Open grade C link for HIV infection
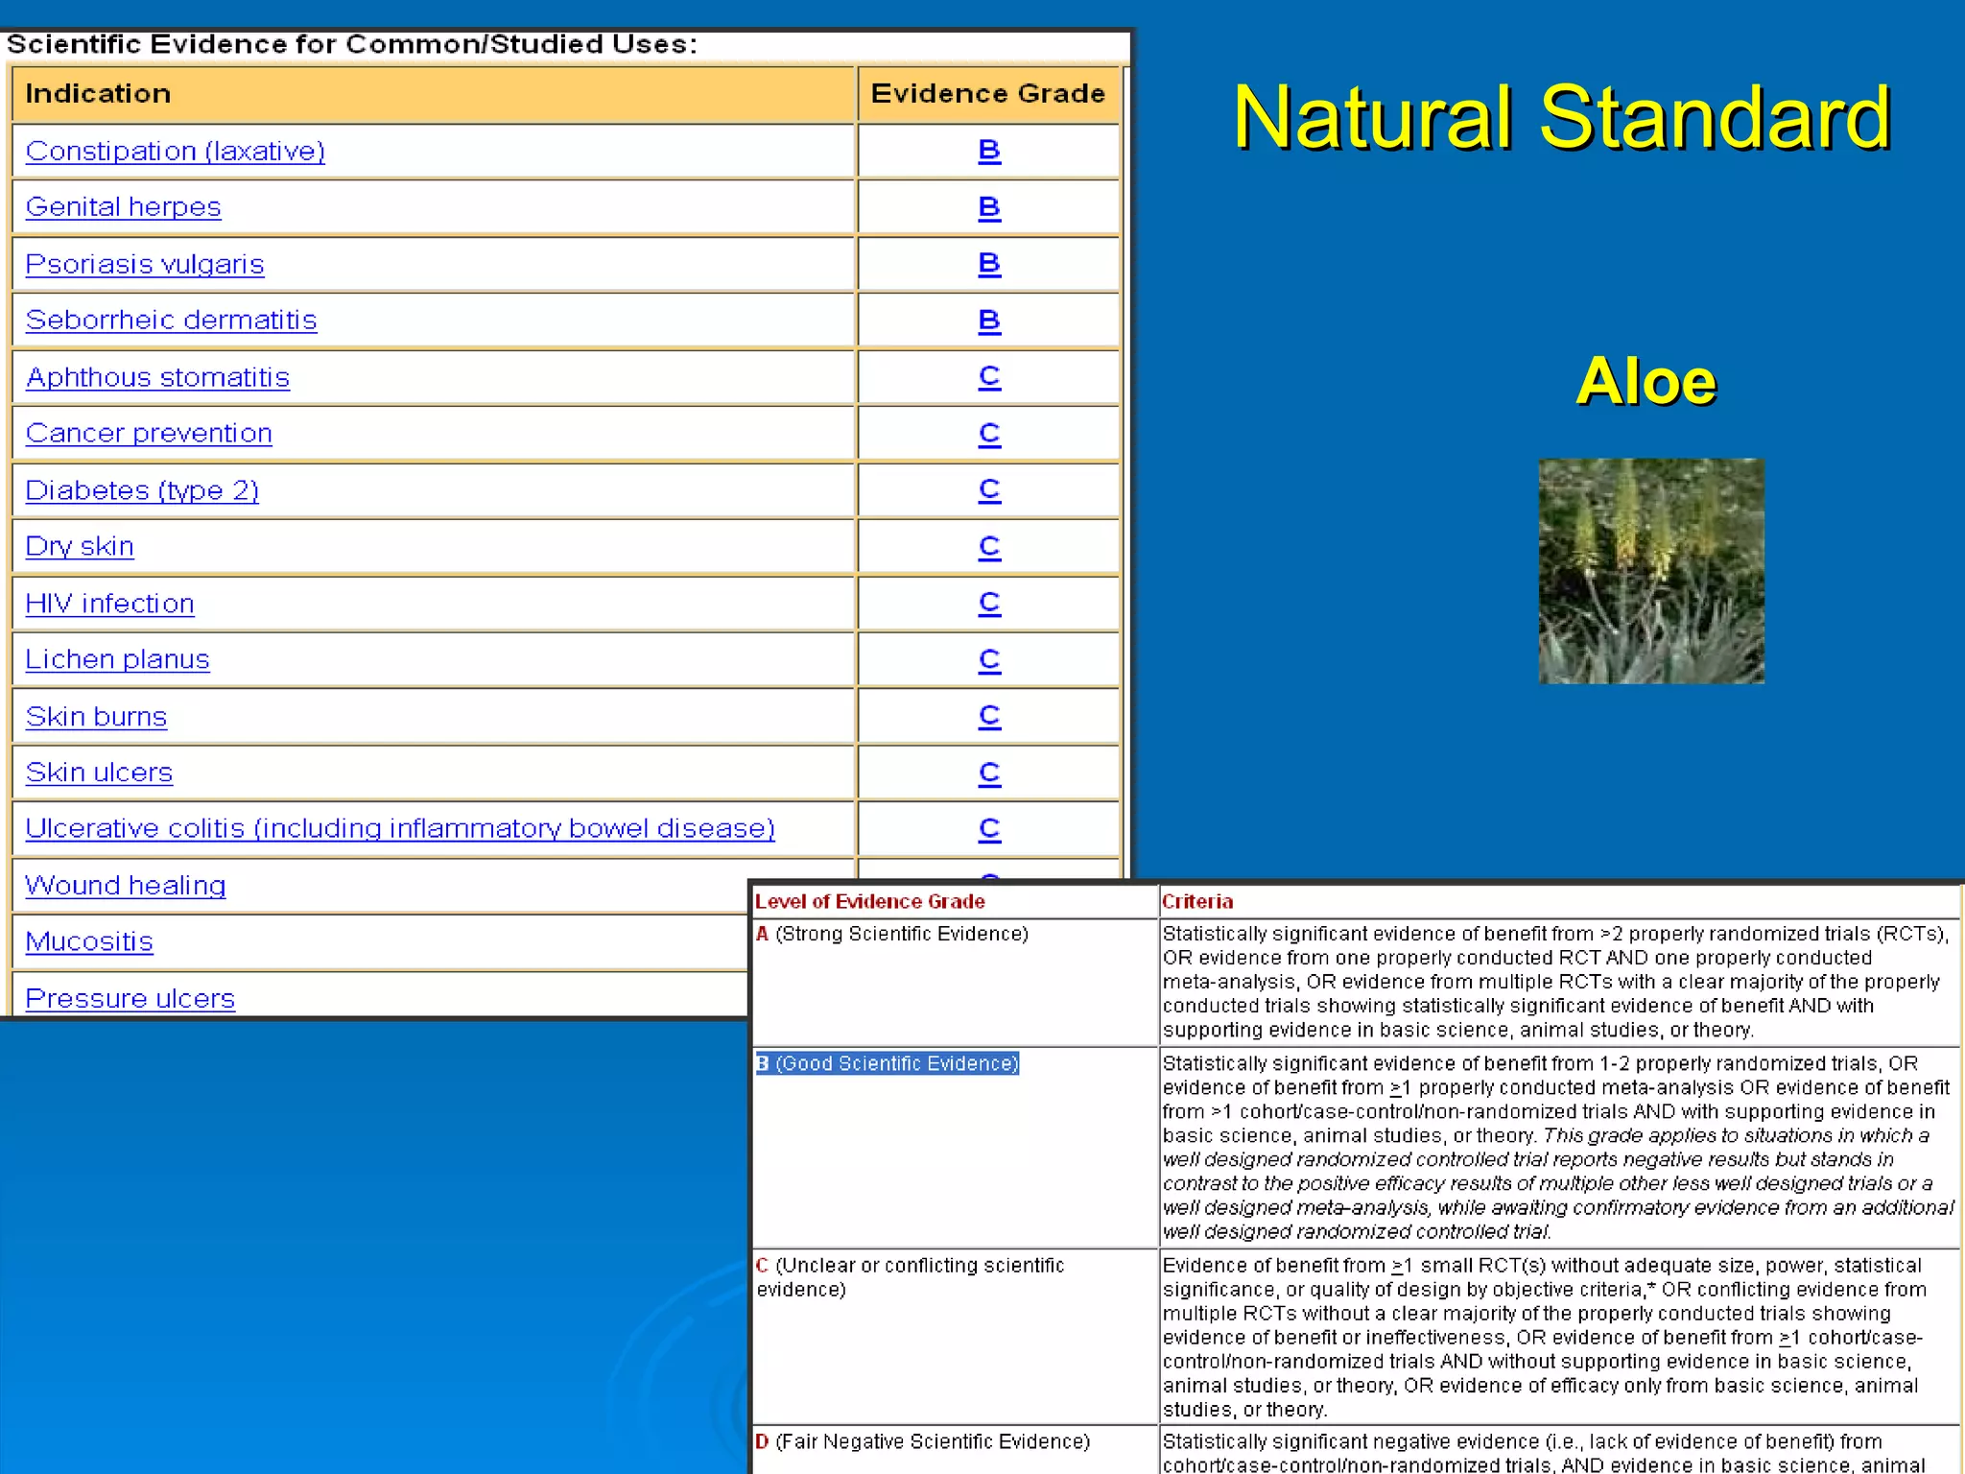The height and width of the screenshot is (1474, 1965). click(989, 604)
